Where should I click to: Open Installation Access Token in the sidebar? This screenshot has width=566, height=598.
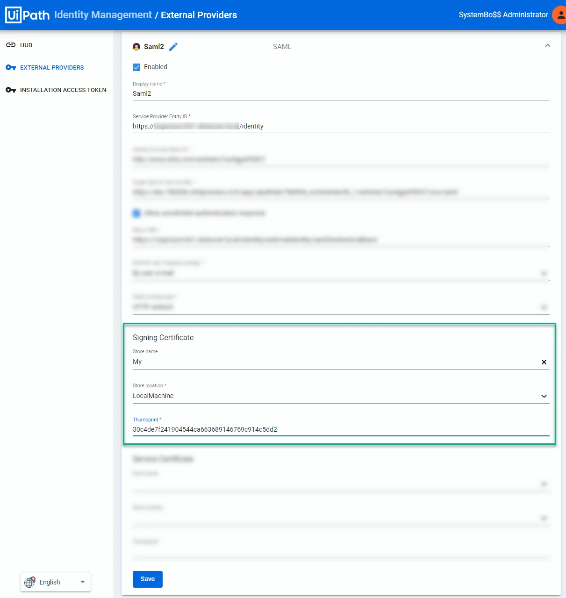click(x=63, y=90)
